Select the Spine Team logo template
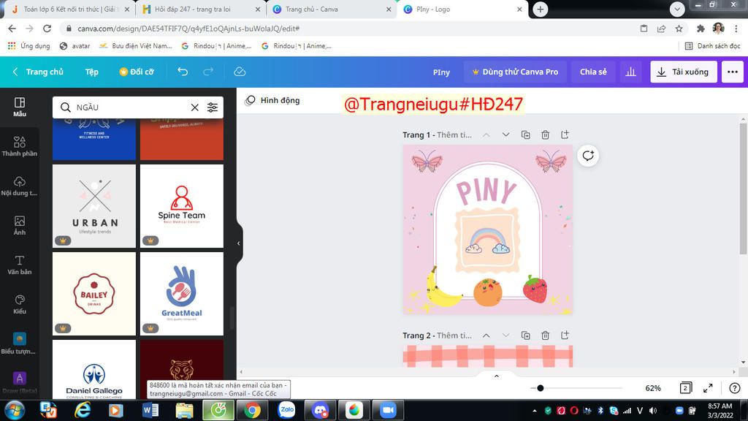 coord(182,206)
